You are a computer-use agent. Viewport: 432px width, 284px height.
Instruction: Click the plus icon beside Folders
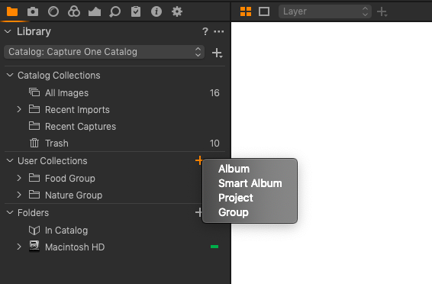(198, 212)
